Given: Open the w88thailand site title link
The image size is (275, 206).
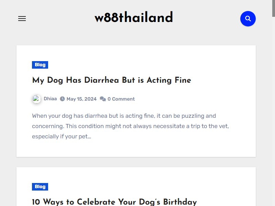Looking at the screenshot, I should tap(134, 18).
